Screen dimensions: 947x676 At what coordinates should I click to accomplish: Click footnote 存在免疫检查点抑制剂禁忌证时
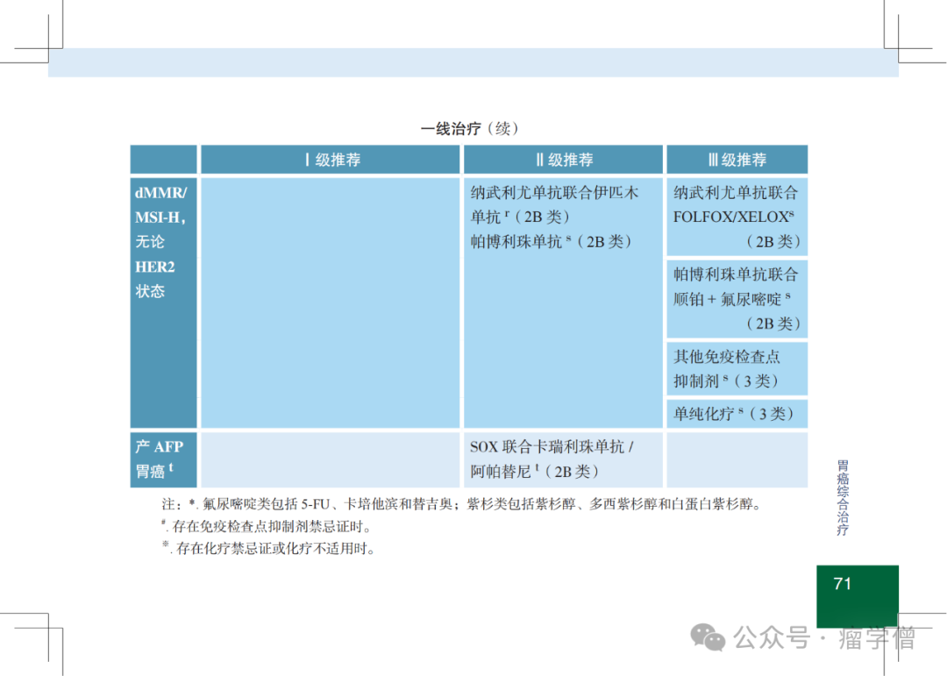[x=267, y=526]
